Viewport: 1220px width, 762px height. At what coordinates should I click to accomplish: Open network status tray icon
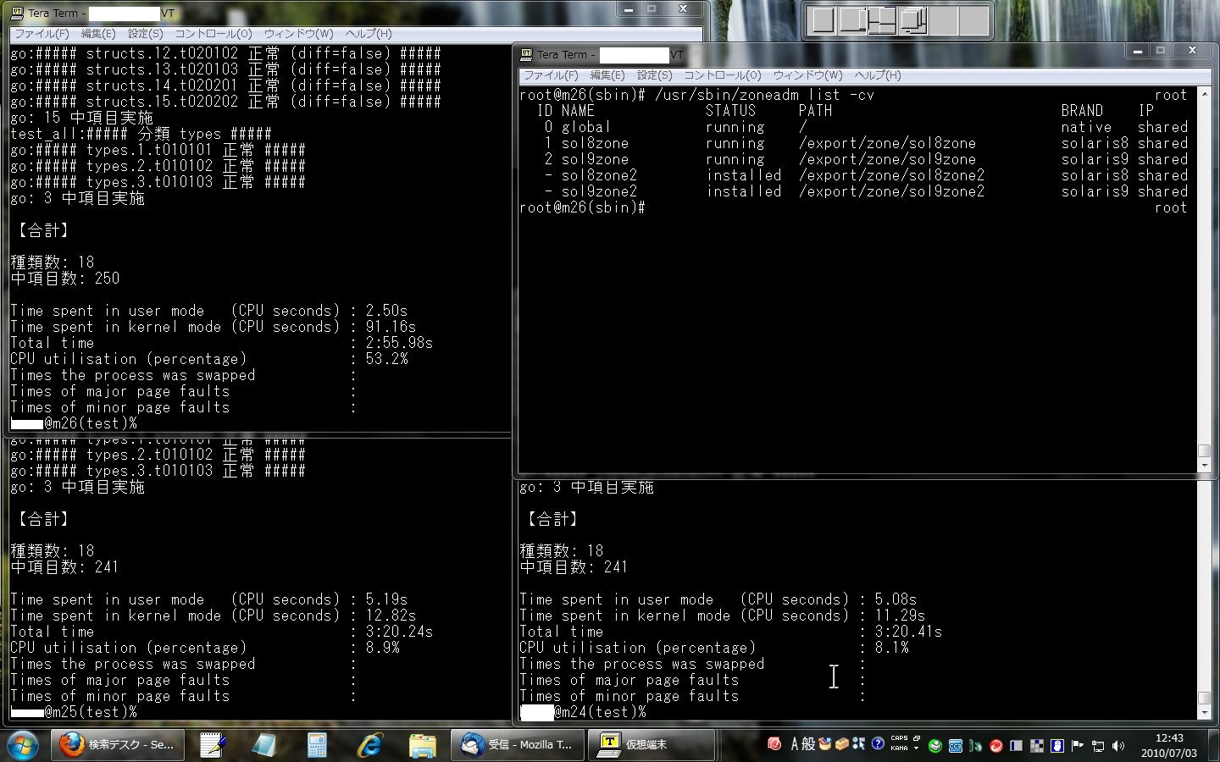[x=1098, y=746]
